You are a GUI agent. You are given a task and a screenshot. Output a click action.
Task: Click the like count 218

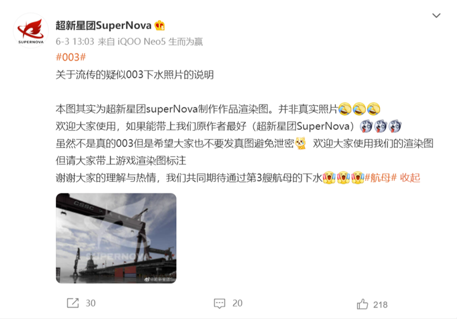tap(381, 305)
